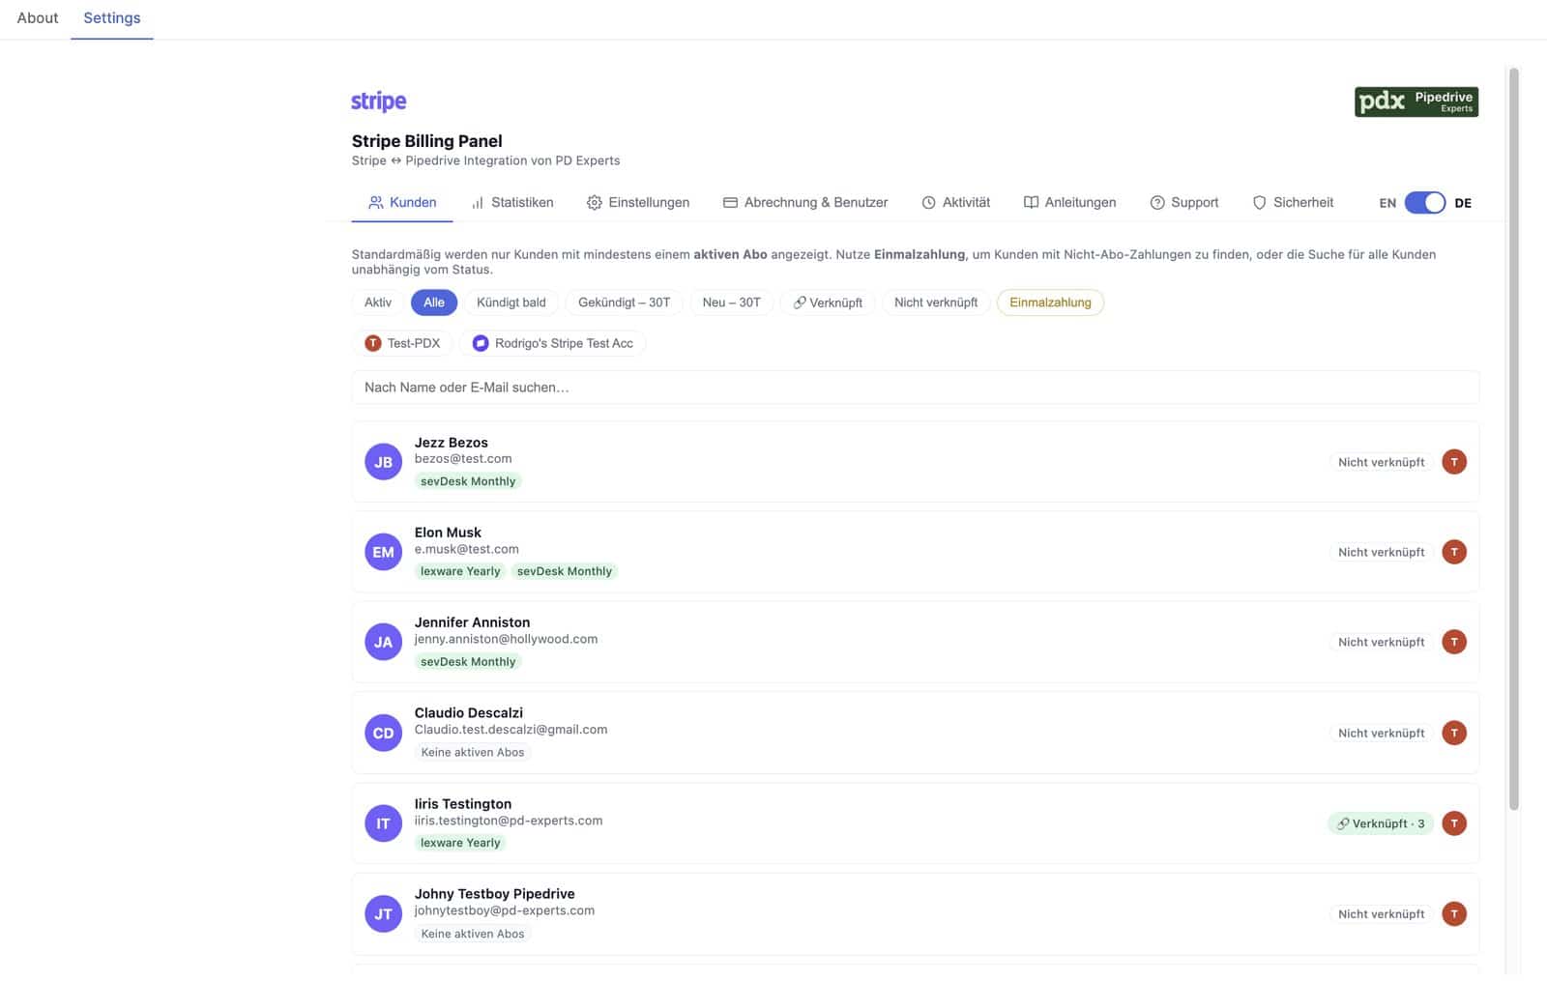Image resolution: width=1547 pixels, height=981 pixels.
Task: Filter by Verknüpft chip
Action: click(x=828, y=303)
